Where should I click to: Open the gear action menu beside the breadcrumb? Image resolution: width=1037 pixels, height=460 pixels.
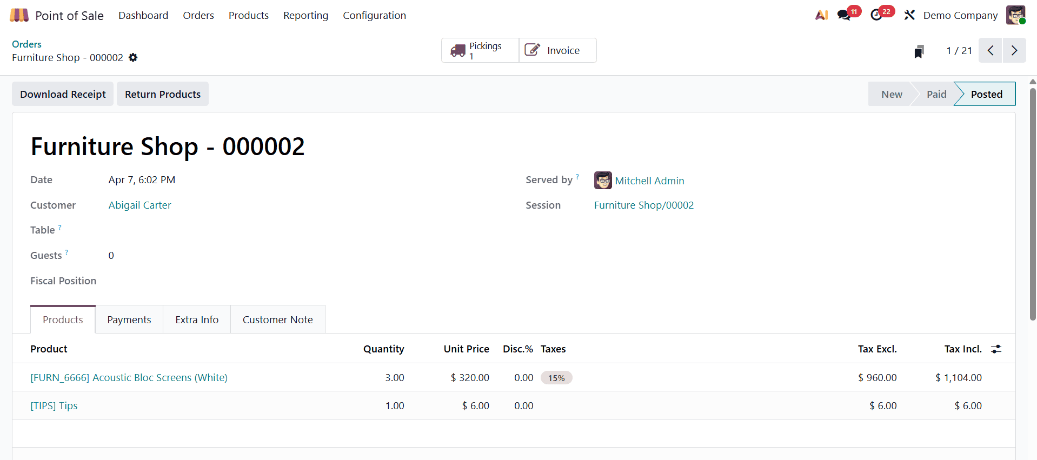click(133, 58)
